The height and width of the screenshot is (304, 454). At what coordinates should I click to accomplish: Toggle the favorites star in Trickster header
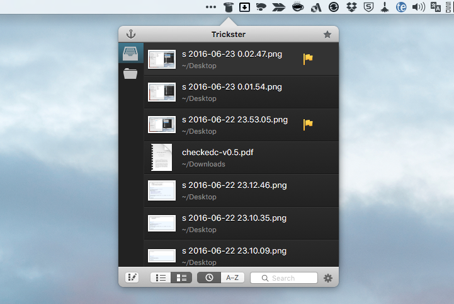(327, 35)
